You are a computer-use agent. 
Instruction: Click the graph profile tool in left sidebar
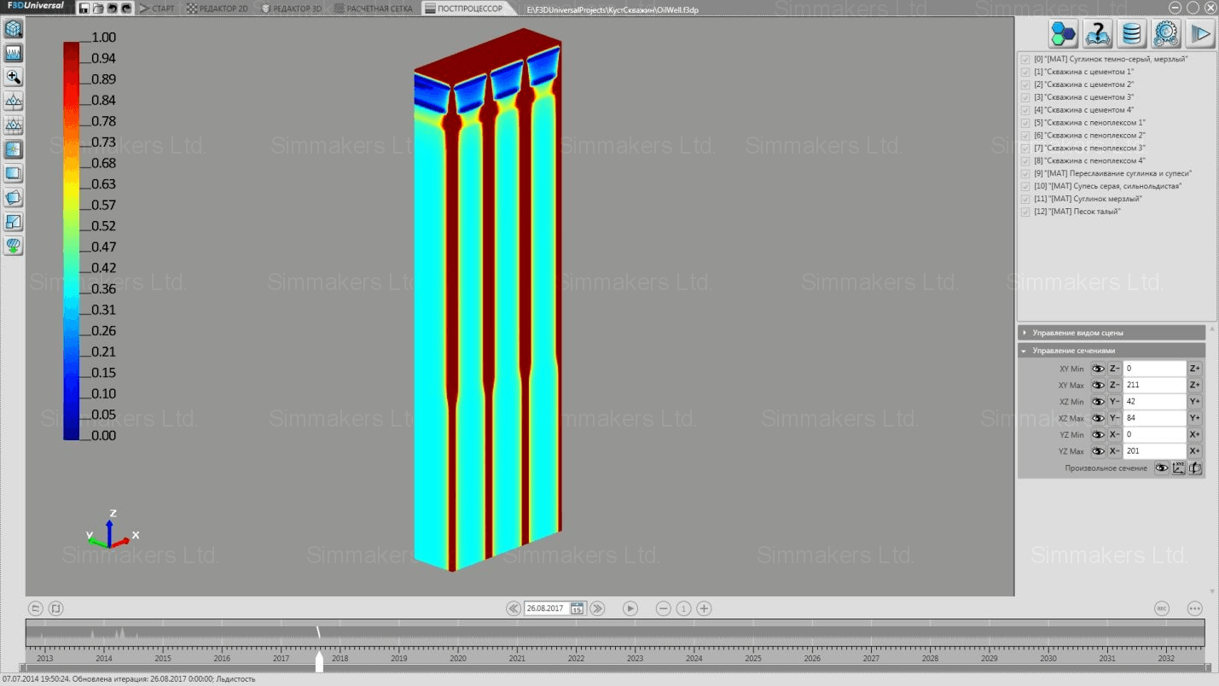[x=14, y=53]
